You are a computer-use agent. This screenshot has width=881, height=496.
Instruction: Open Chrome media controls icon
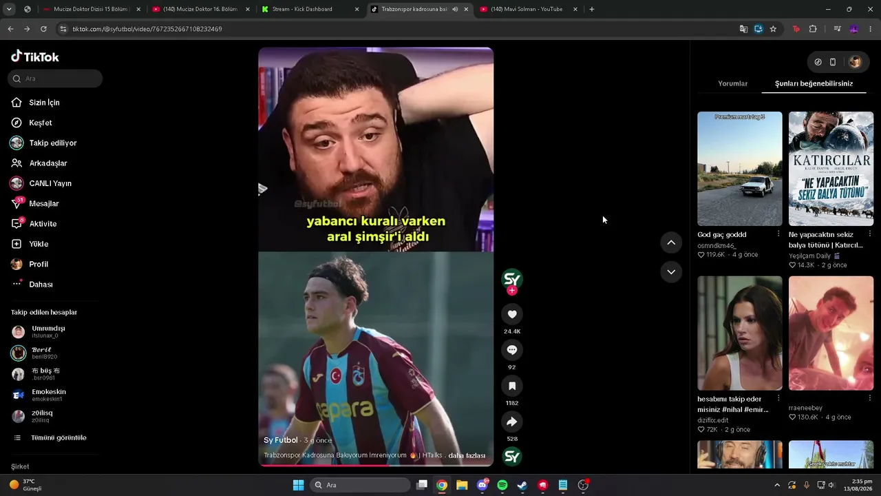pos(837,29)
